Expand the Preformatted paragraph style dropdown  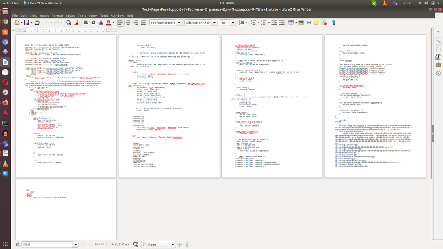(179, 23)
